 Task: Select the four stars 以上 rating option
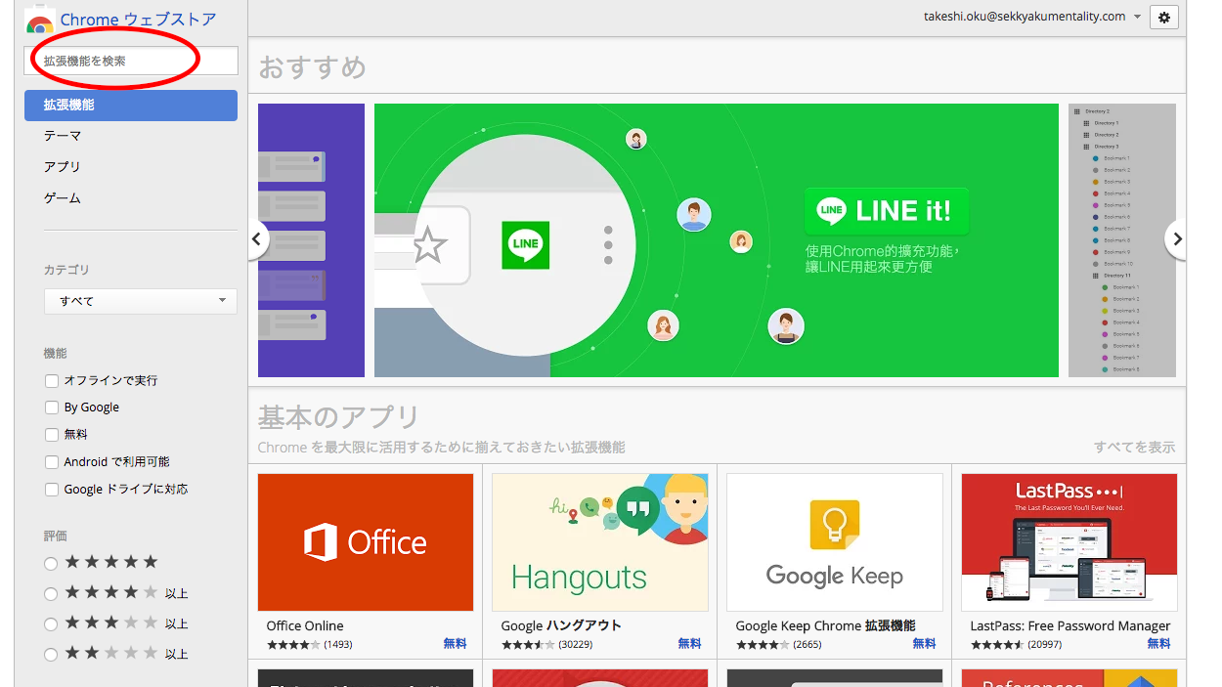click(x=51, y=593)
